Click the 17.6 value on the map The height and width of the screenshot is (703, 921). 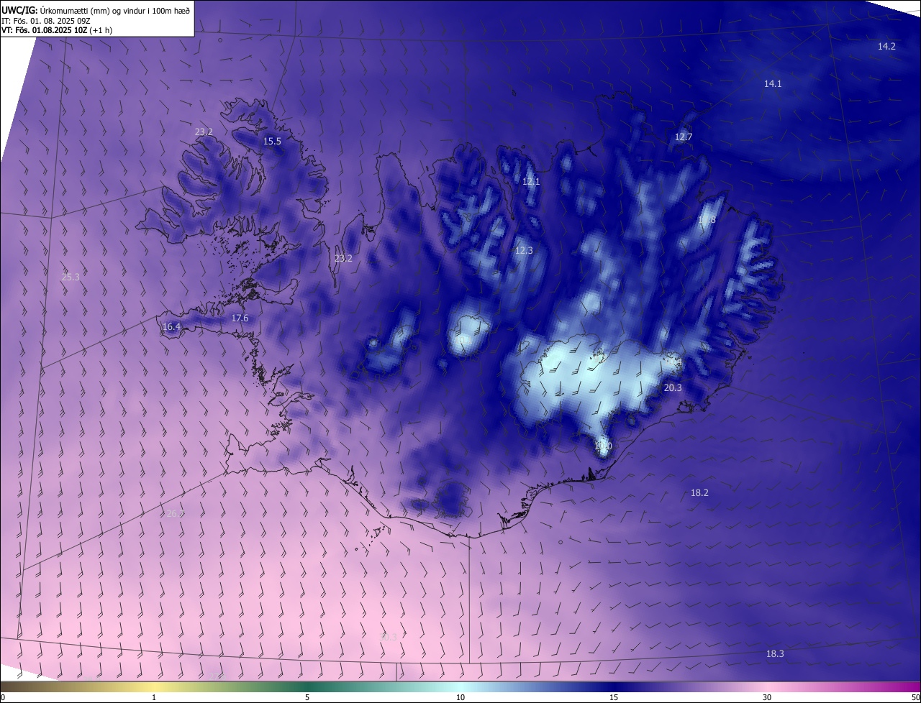tap(240, 318)
